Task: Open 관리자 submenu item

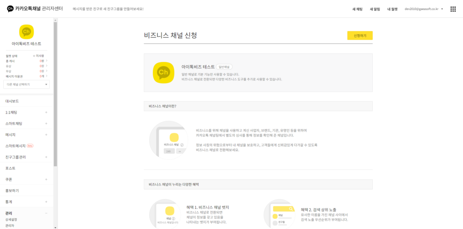Action: pos(10,226)
